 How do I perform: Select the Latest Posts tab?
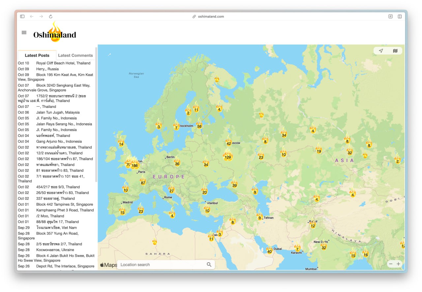coord(37,55)
